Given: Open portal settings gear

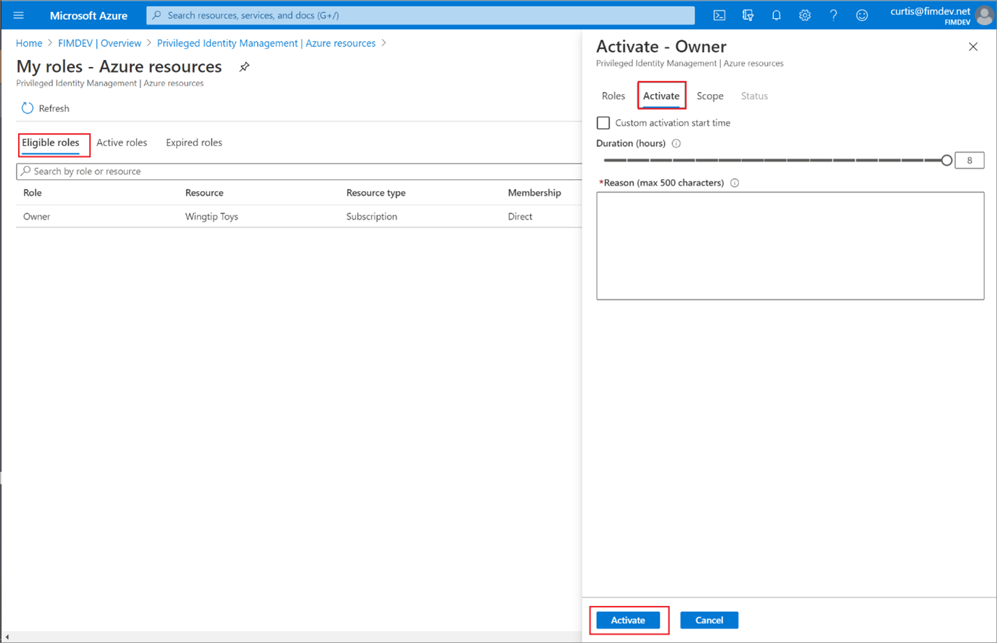Looking at the screenshot, I should [805, 15].
